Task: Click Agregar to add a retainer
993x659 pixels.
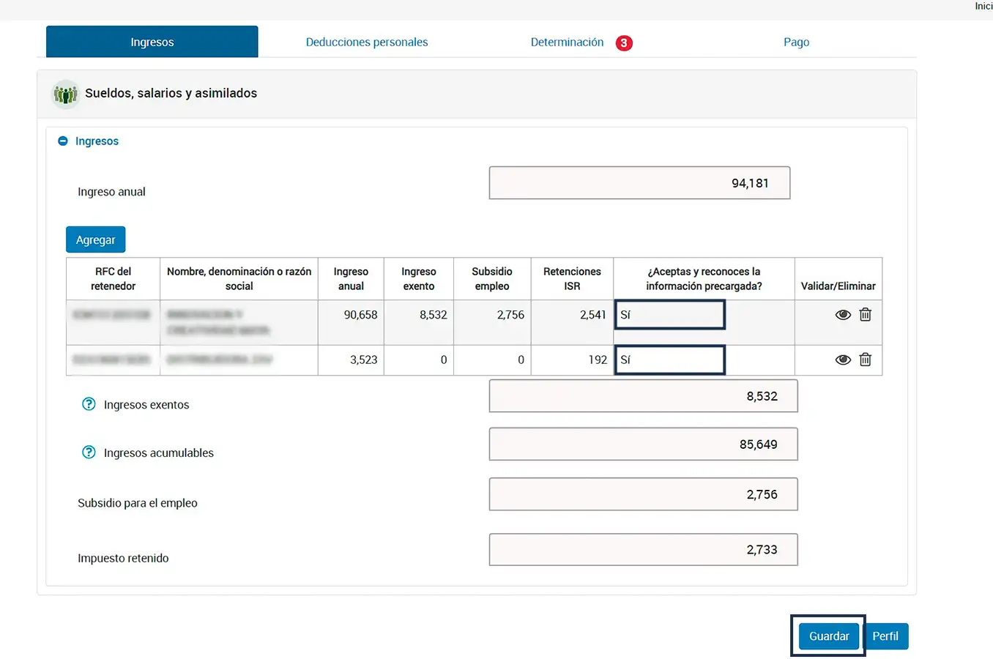Action: point(95,239)
